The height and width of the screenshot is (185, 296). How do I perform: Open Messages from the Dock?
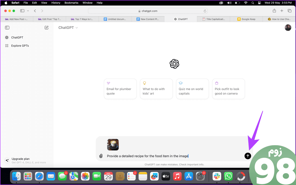coord(62,177)
